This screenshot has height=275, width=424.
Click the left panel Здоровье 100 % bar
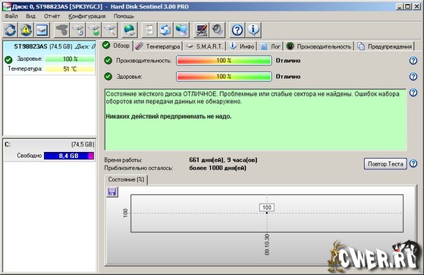70,59
